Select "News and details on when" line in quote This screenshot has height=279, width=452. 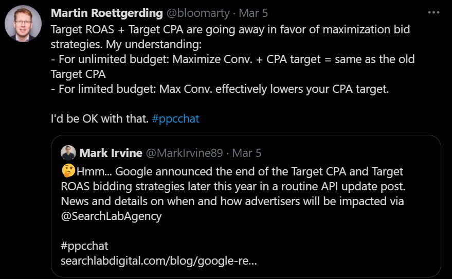[x=232, y=202]
